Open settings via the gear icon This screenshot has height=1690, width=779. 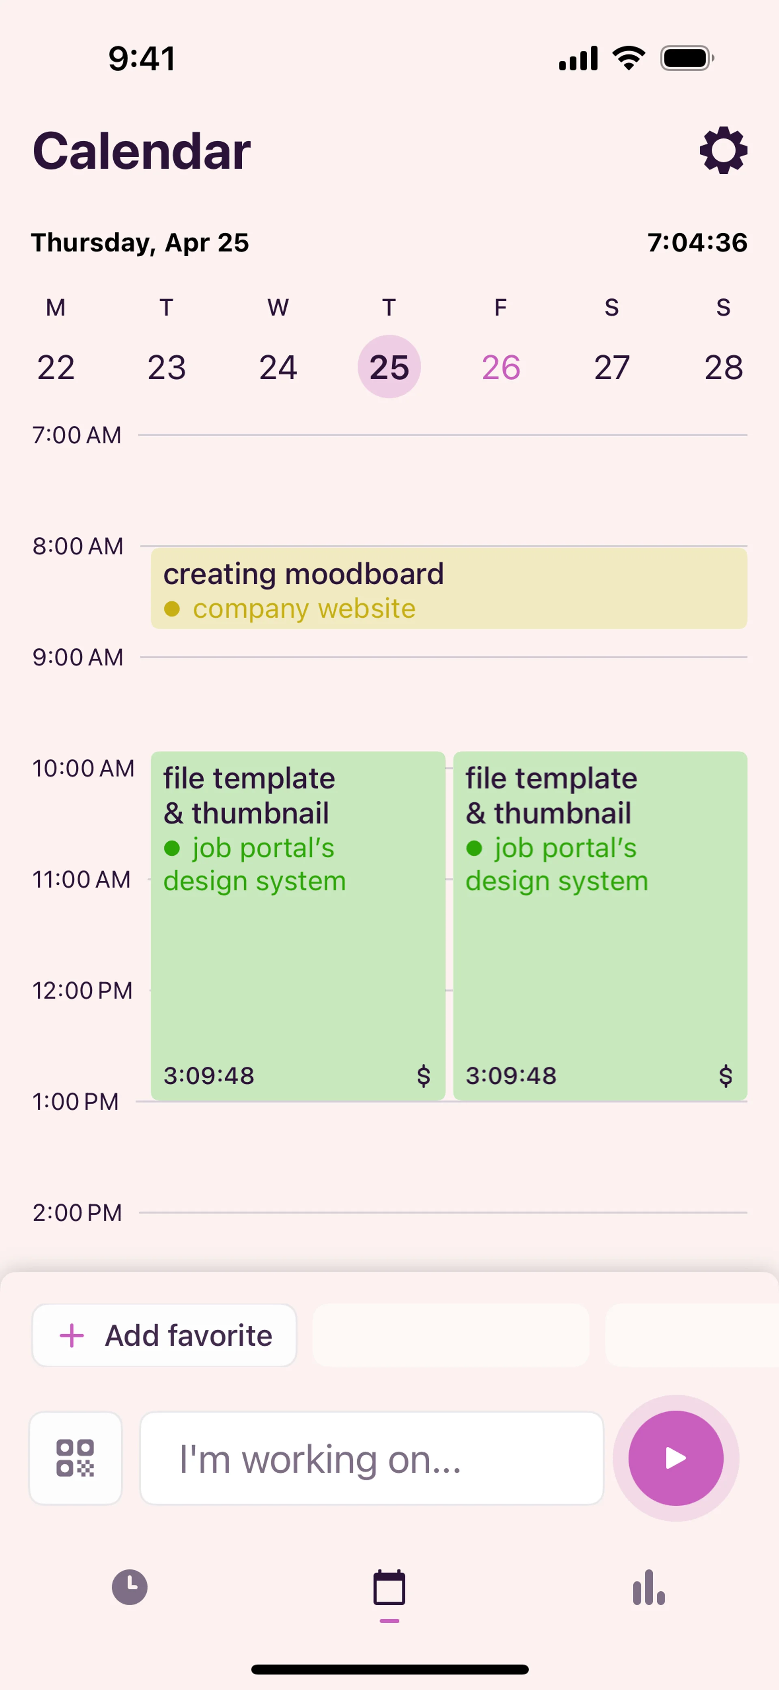coord(723,151)
